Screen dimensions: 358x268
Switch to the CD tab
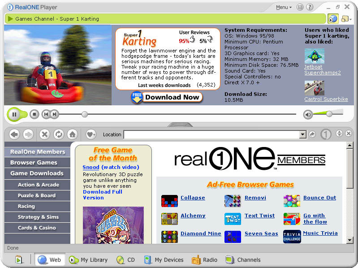coord(125,260)
